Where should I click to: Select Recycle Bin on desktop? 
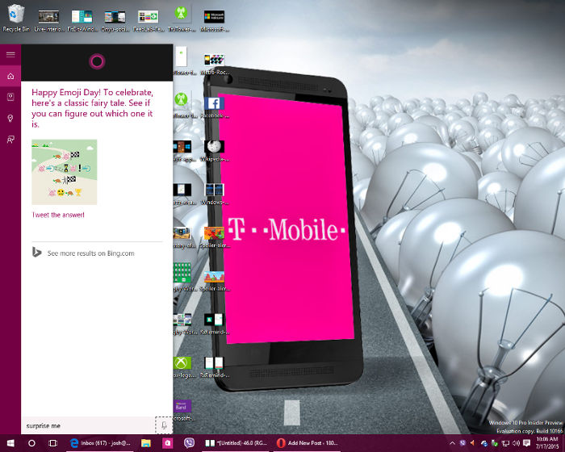click(x=16, y=18)
